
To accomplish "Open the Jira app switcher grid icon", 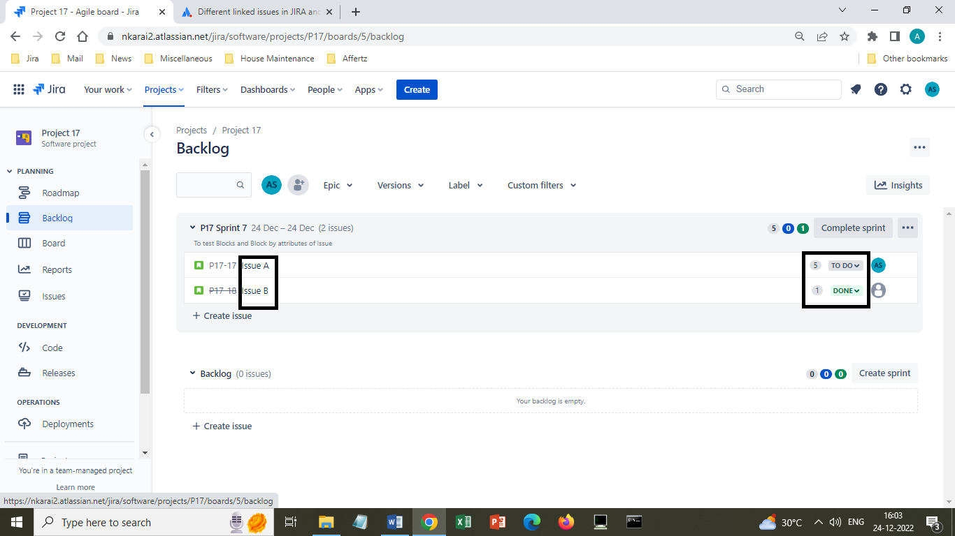I will [19, 89].
